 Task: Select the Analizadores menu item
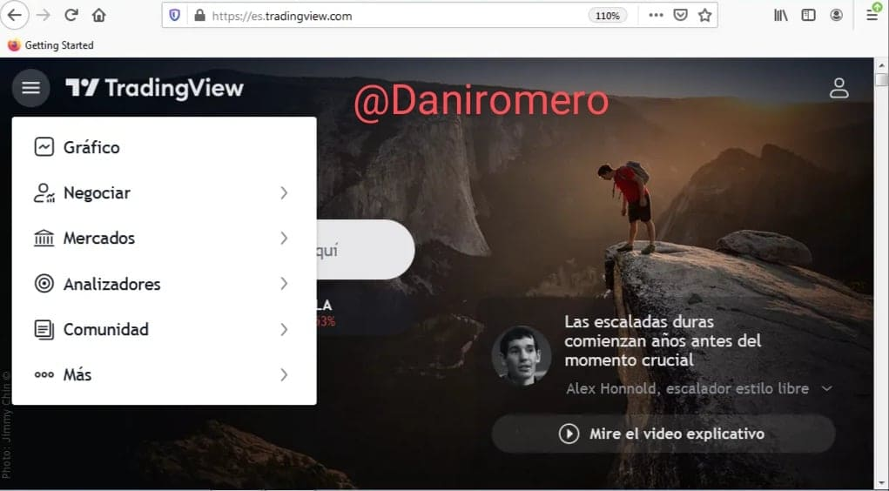164,284
